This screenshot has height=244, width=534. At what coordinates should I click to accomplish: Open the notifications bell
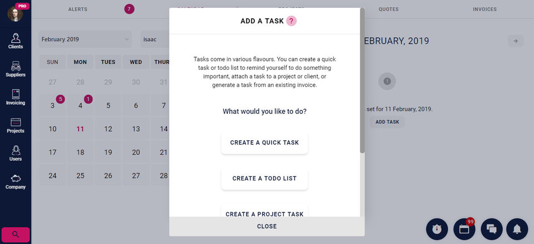[x=517, y=229]
